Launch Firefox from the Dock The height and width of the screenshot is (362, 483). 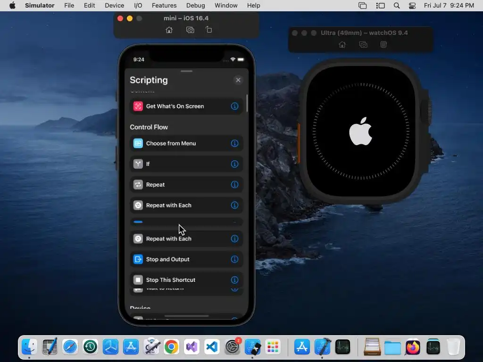413,347
